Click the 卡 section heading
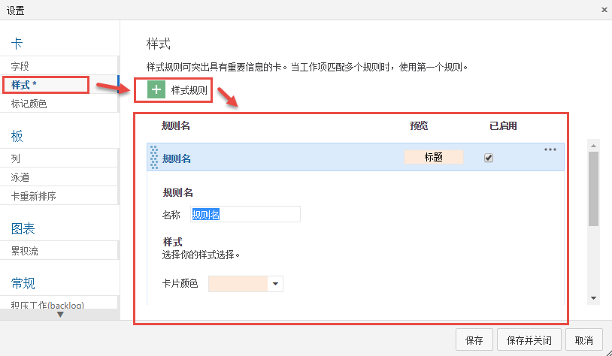612x356 pixels. (x=17, y=44)
